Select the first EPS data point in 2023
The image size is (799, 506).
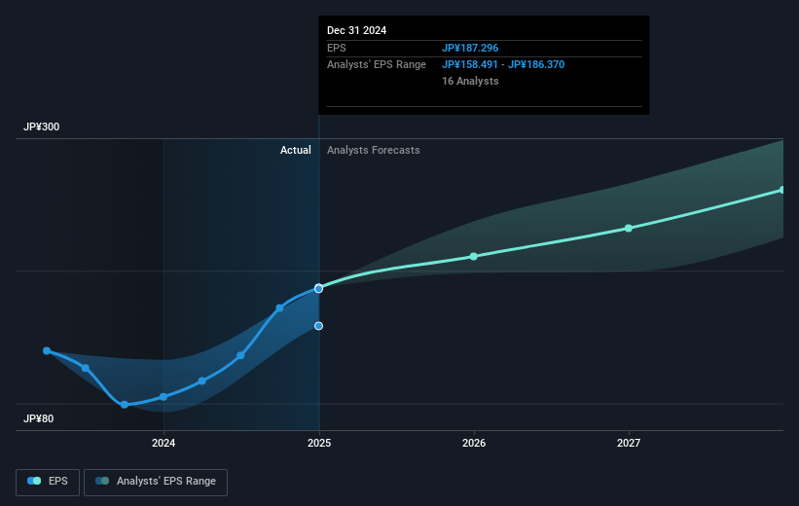click(47, 350)
